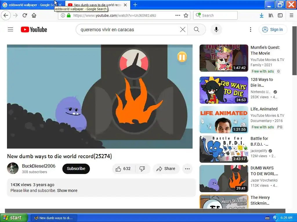Click the green secure connection padlock

pos(69,15)
